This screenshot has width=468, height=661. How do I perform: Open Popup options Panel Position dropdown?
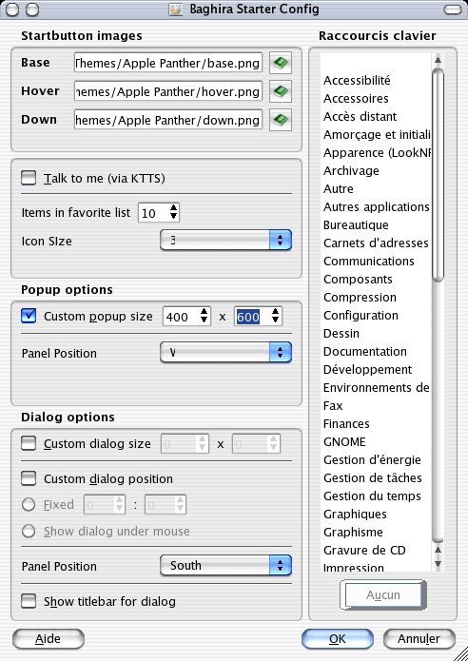[x=225, y=353]
